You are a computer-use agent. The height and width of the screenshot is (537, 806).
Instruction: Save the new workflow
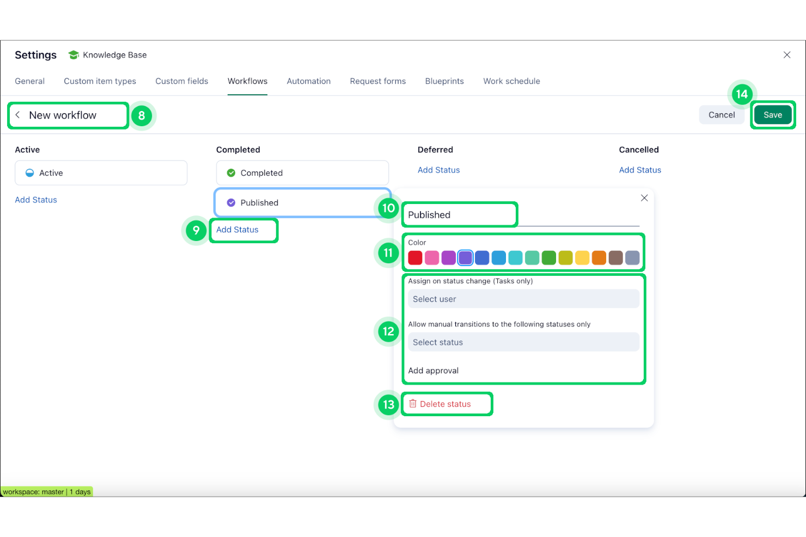(773, 115)
